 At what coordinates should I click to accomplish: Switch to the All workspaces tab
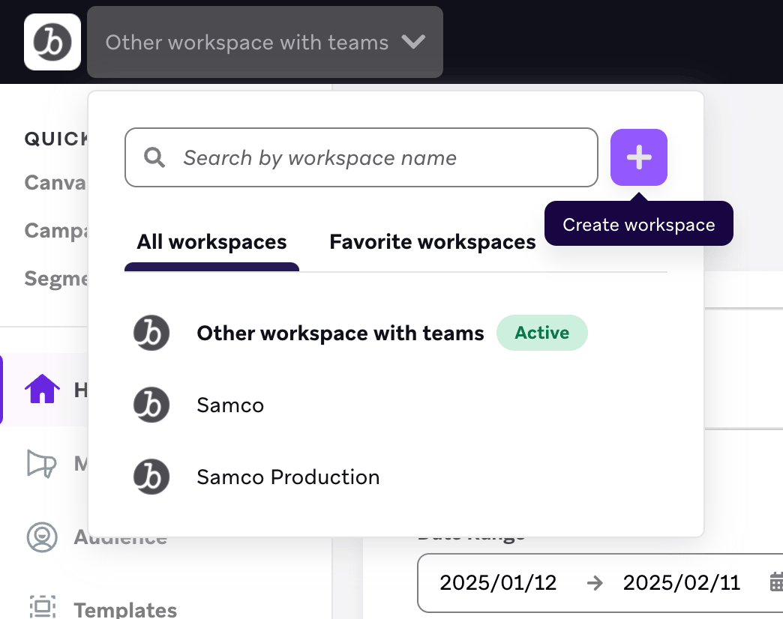click(x=211, y=242)
